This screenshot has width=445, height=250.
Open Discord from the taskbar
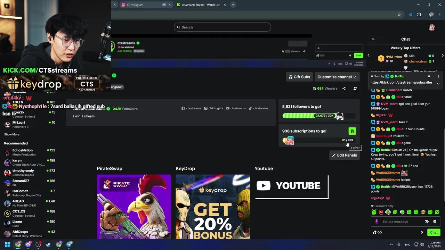coord(28,244)
